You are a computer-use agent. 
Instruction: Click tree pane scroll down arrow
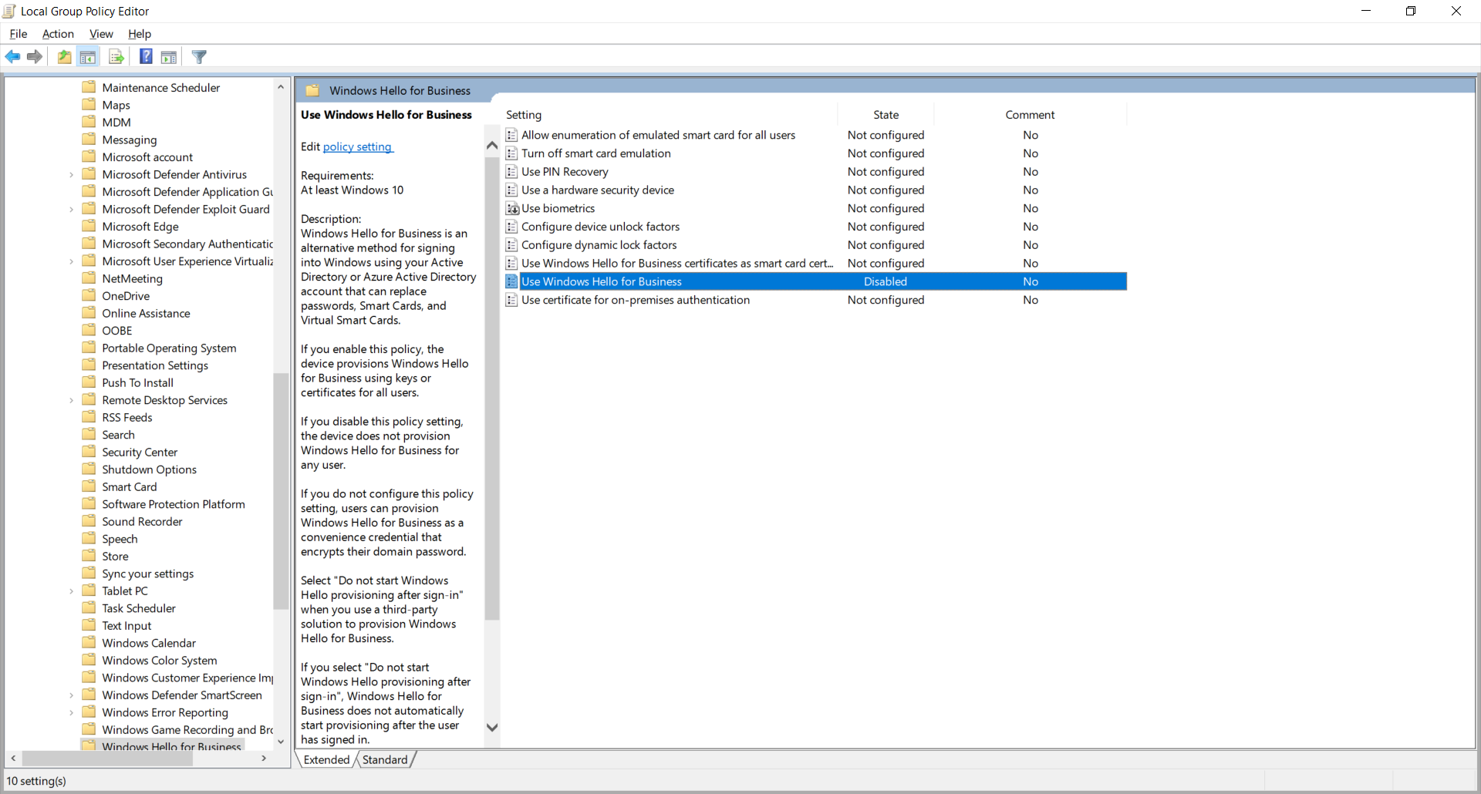tap(281, 742)
